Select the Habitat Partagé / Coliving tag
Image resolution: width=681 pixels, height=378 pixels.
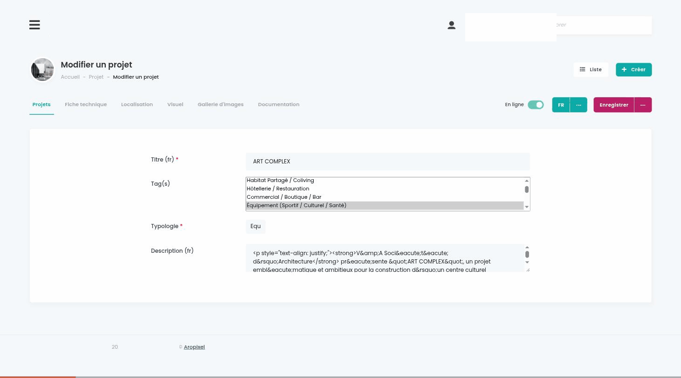pyautogui.click(x=385, y=181)
